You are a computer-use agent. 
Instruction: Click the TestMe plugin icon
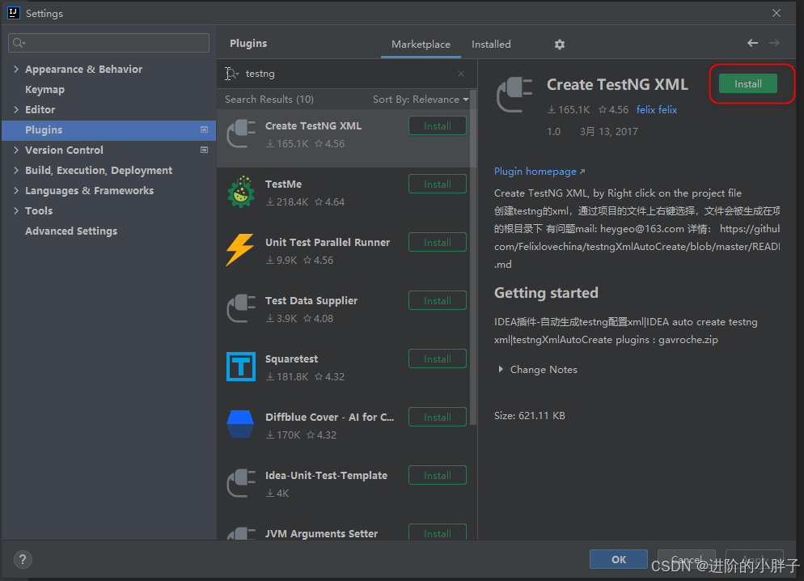point(241,192)
